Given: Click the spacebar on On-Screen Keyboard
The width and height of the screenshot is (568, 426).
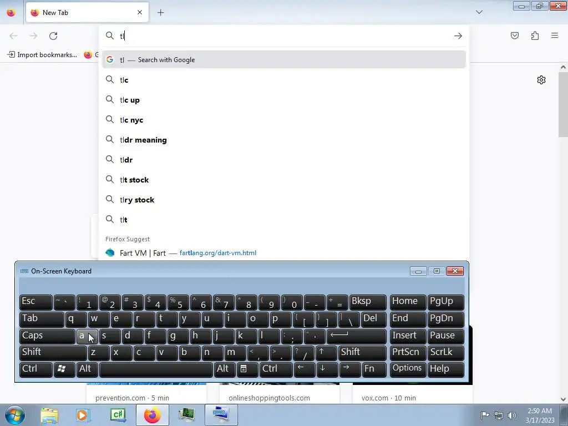Looking at the screenshot, I should (156, 370).
